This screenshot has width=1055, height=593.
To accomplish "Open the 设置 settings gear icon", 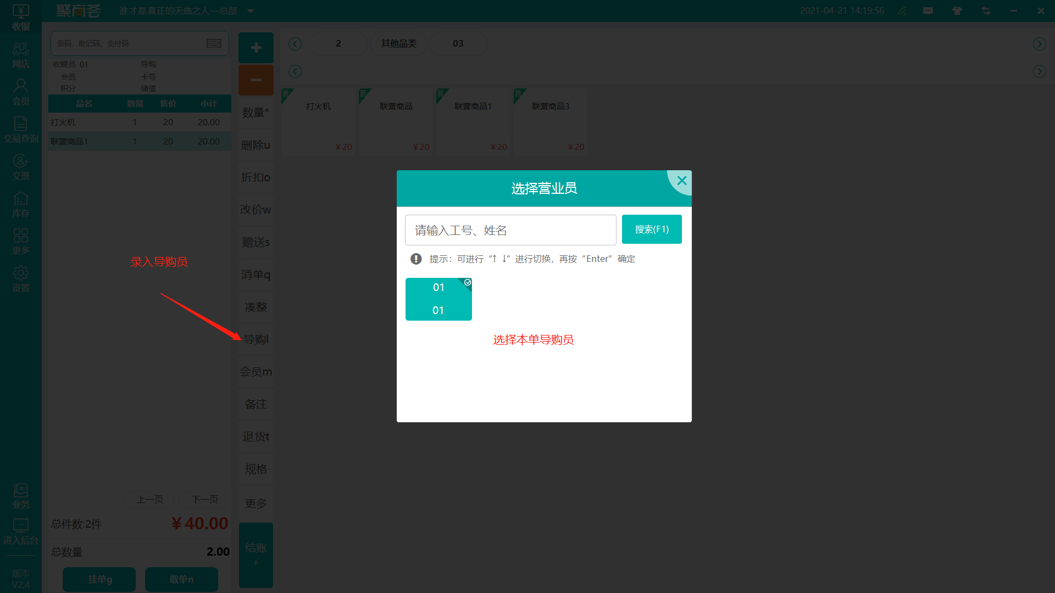I will point(21,279).
